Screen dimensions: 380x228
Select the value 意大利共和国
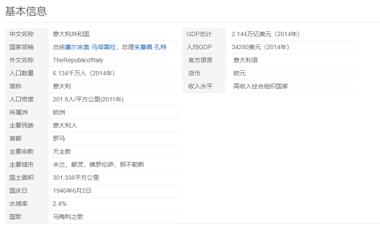(x=71, y=34)
